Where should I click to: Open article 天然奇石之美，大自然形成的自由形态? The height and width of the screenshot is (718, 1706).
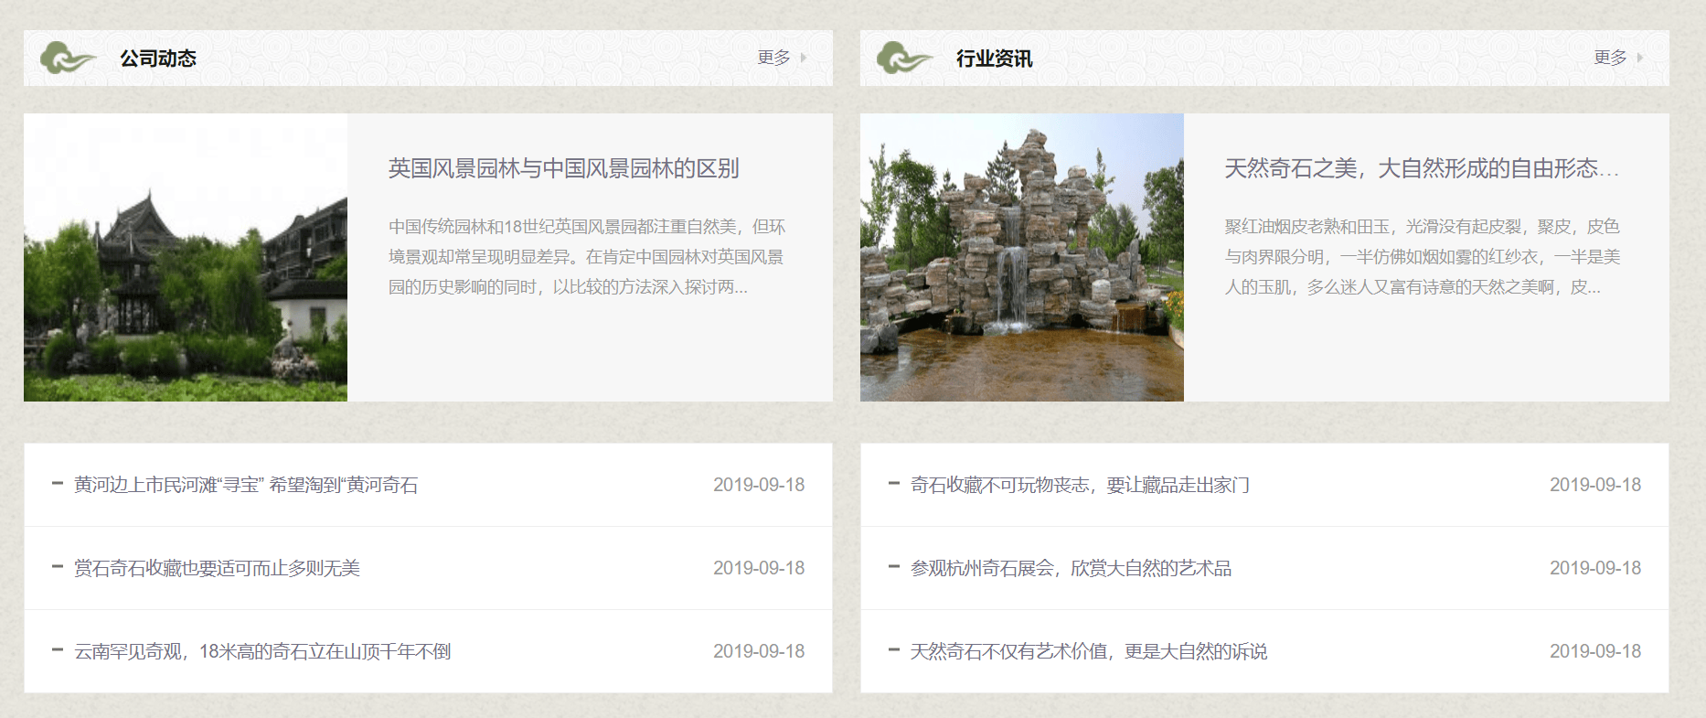(1422, 168)
